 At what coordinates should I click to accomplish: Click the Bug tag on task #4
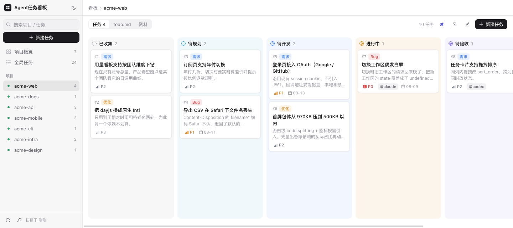[196, 102]
